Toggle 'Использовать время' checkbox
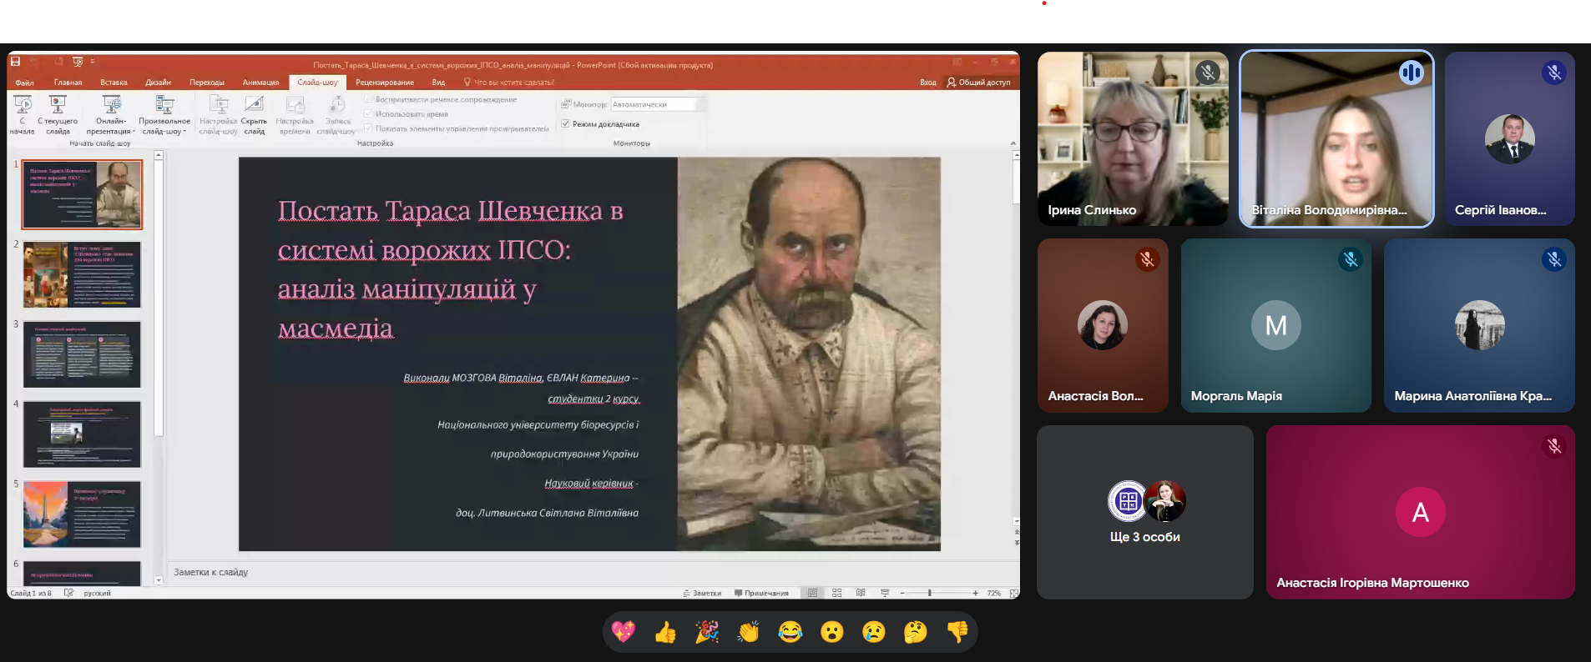Image resolution: width=1591 pixels, height=662 pixels. point(369,113)
